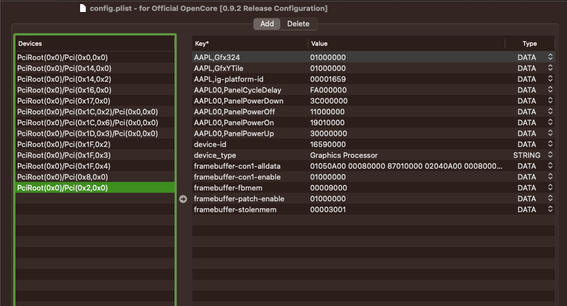Image resolution: width=567 pixels, height=306 pixels.
Task: Open type dropdown for AAPL,Gfx324 row
Action: point(550,57)
